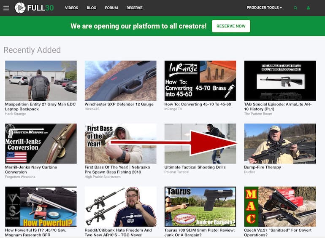Expand the Producer Tools dropdown
Screen dimensions: 325x238
point(264,8)
